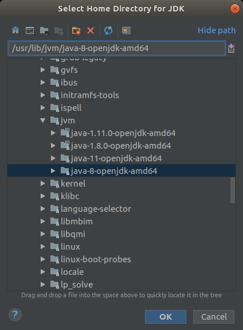
Task: Click the path text field
Action: pos(117,48)
